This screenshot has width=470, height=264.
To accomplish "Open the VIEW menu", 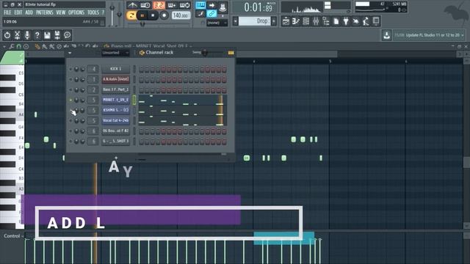I will click(60, 12).
